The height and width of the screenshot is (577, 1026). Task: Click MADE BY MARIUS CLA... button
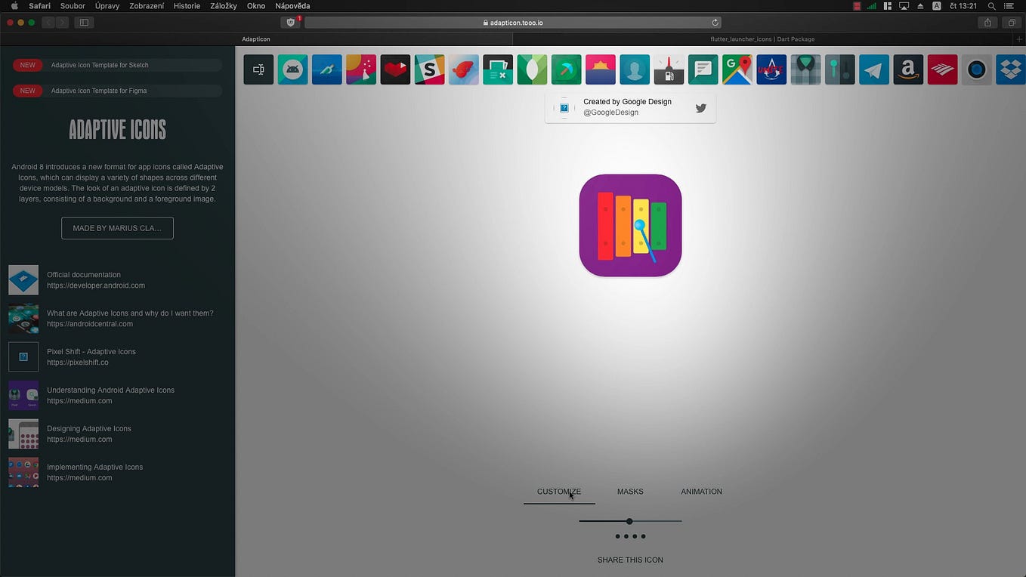click(117, 227)
